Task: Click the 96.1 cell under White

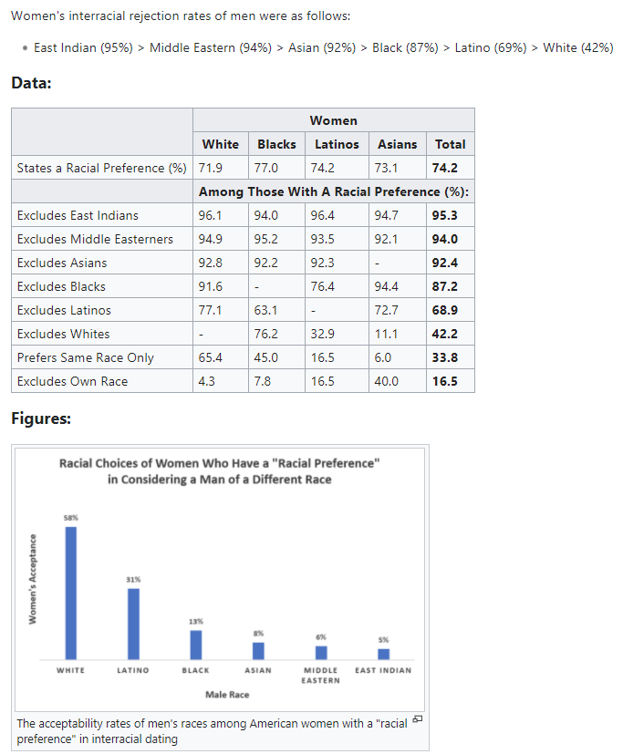Action: (221, 215)
